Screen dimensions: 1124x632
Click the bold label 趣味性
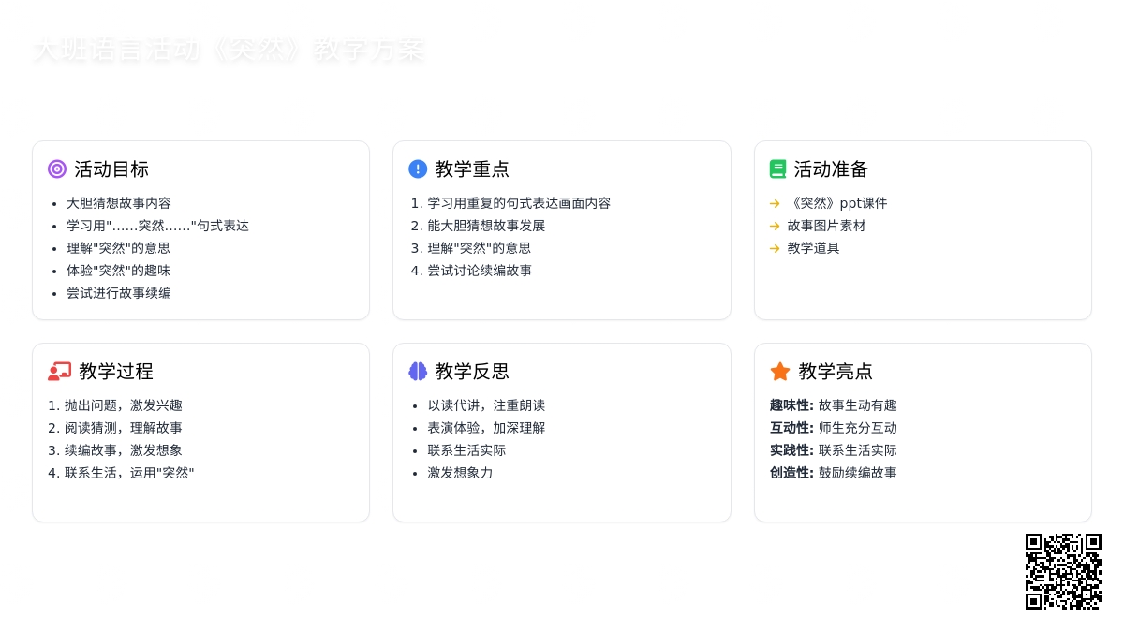click(791, 405)
